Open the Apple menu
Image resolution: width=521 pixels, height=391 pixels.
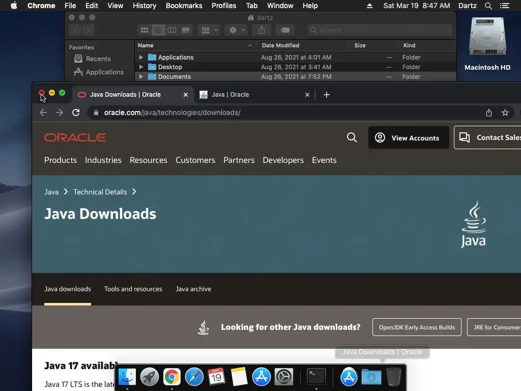(x=14, y=6)
